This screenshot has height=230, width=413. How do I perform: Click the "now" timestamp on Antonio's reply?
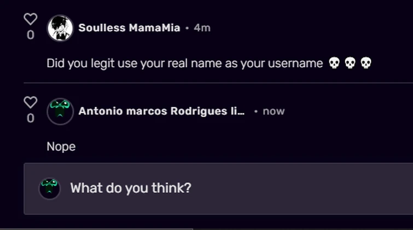click(274, 111)
